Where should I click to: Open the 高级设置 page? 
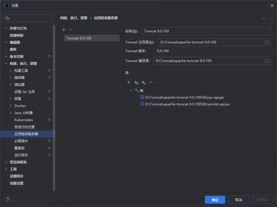[x=17, y=183]
